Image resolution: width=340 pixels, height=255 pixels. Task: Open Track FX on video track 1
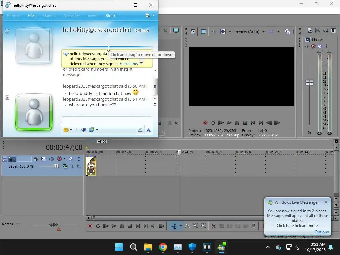(51, 159)
